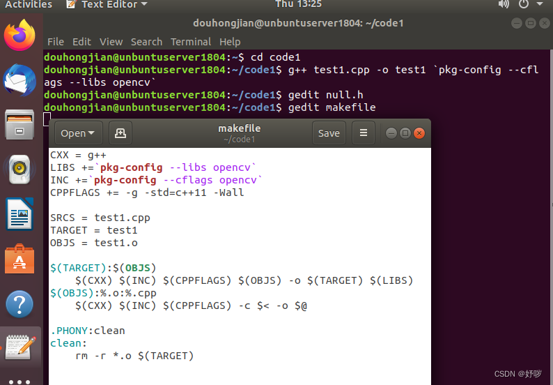The width and height of the screenshot is (553, 385).
Task: Launch Firefox from the dock
Action: pyautogui.click(x=20, y=36)
